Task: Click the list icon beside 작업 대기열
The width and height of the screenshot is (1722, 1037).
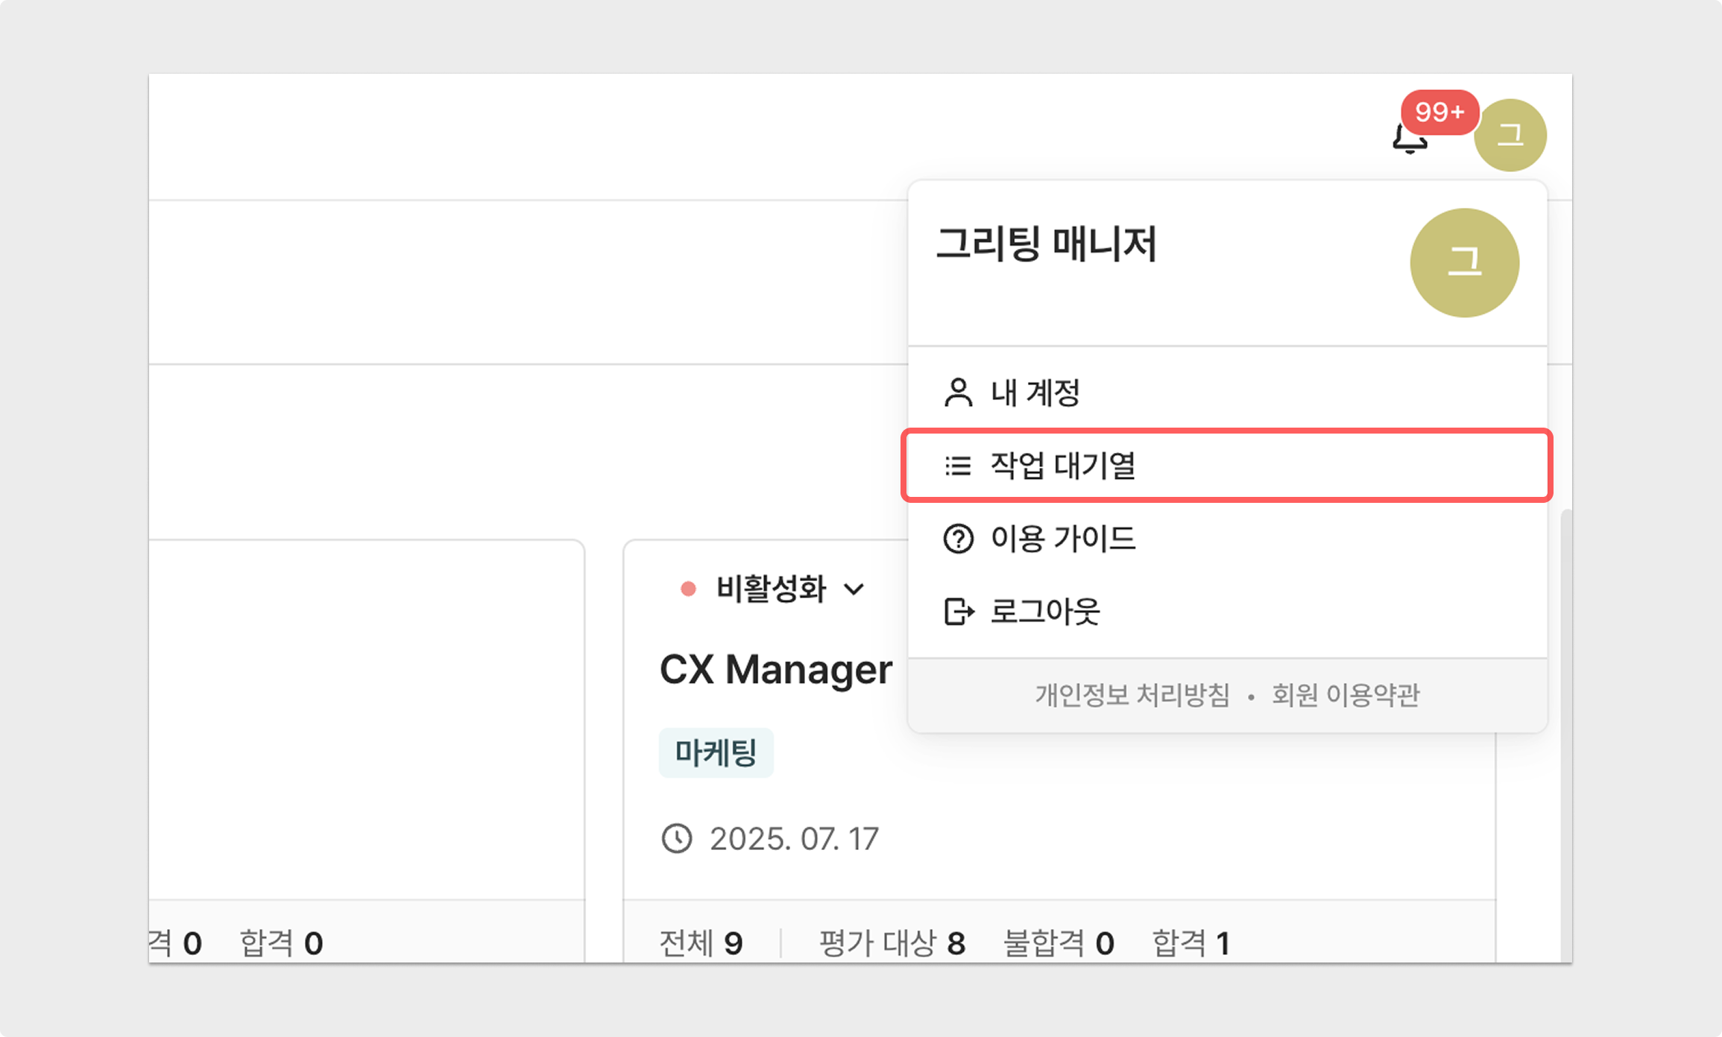Action: click(958, 466)
